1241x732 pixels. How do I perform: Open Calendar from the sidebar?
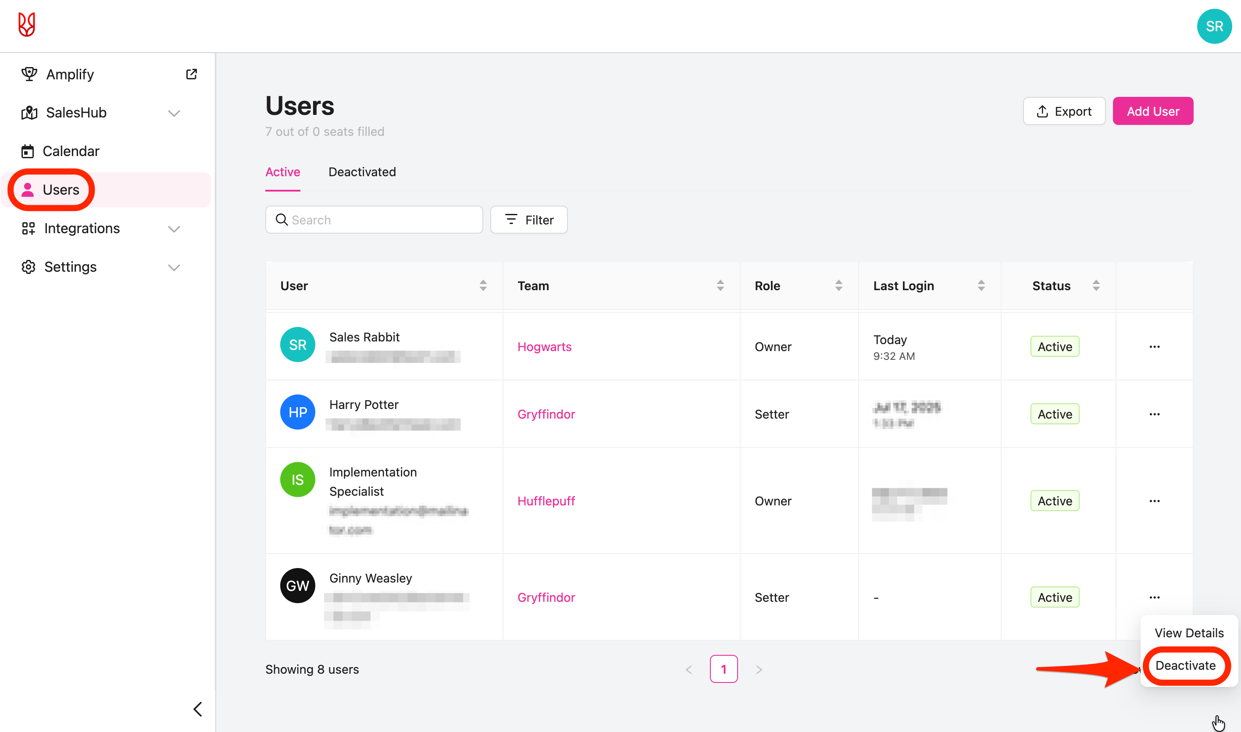tap(71, 151)
